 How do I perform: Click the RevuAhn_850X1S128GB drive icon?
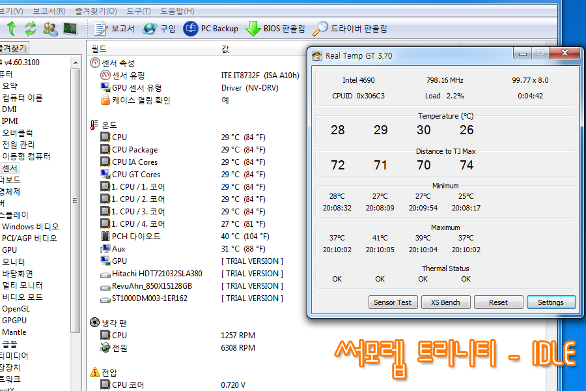pos(105,287)
